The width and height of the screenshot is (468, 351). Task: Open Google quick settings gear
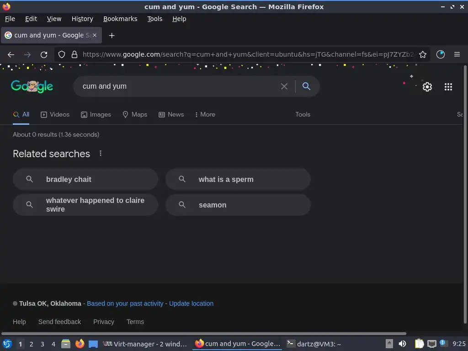(427, 87)
